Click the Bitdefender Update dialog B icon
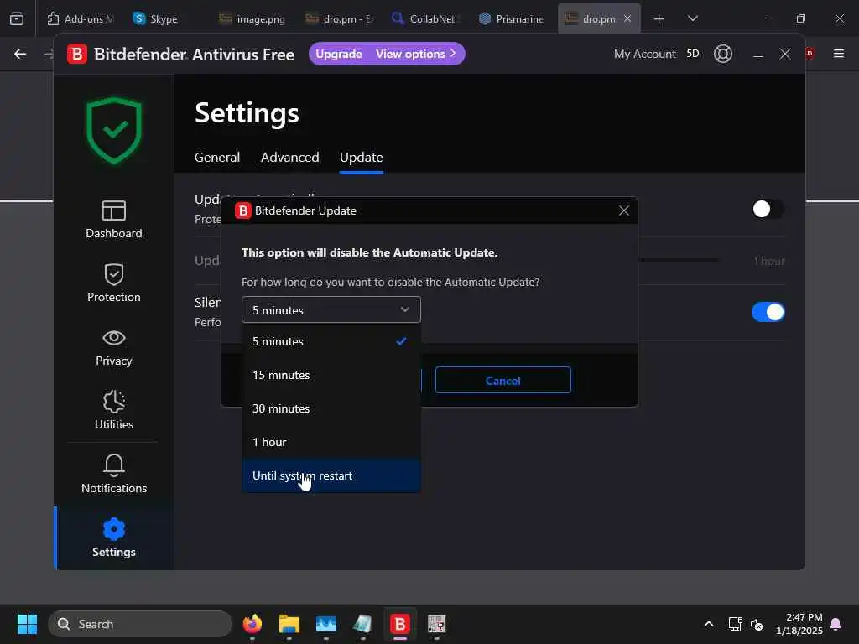Screen dimensions: 859x644 (x=242, y=210)
